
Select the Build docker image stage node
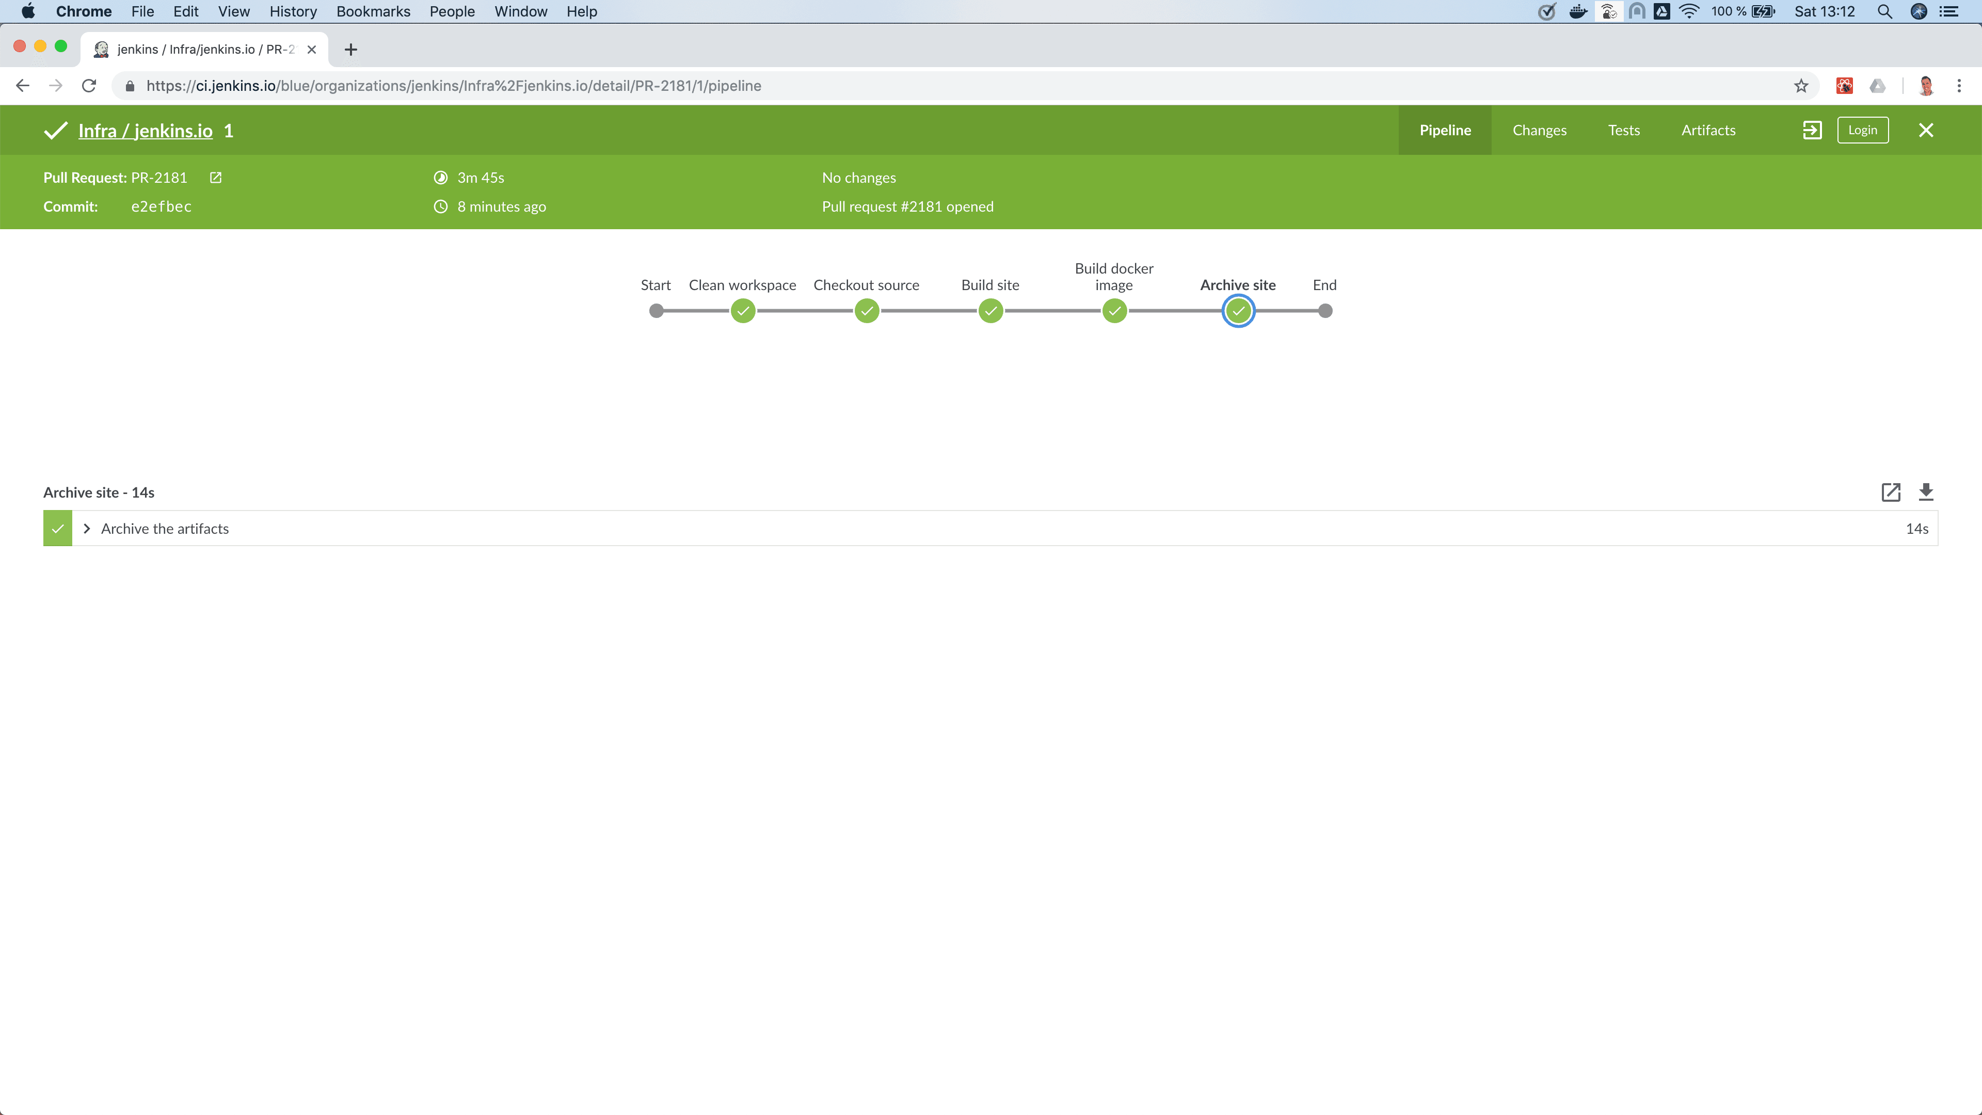1114,311
